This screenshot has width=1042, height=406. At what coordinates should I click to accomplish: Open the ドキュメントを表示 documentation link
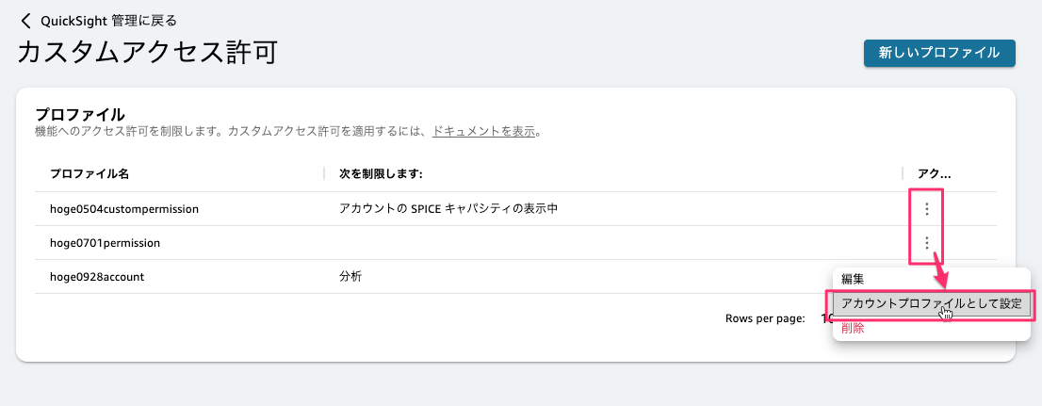click(x=484, y=131)
